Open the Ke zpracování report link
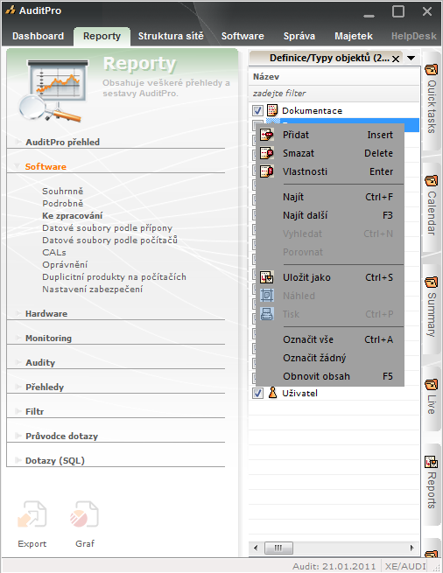The height and width of the screenshot is (573, 443). click(73, 215)
